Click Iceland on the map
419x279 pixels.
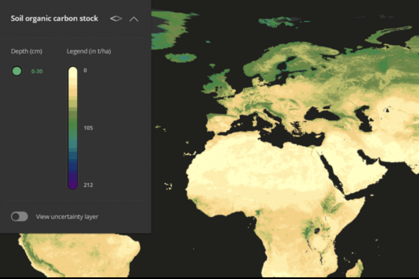click(x=180, y=58)
